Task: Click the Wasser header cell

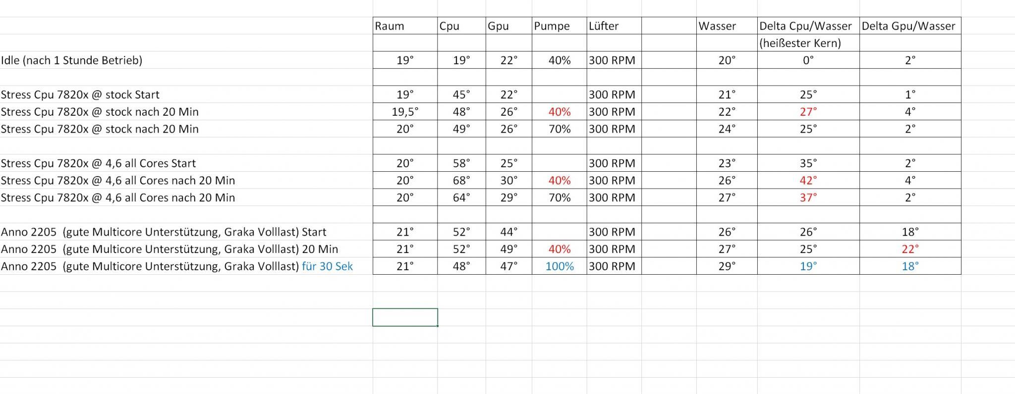Action: [x=726, y=26]
